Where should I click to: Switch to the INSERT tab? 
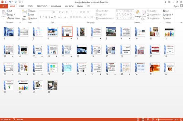[21, 6]
